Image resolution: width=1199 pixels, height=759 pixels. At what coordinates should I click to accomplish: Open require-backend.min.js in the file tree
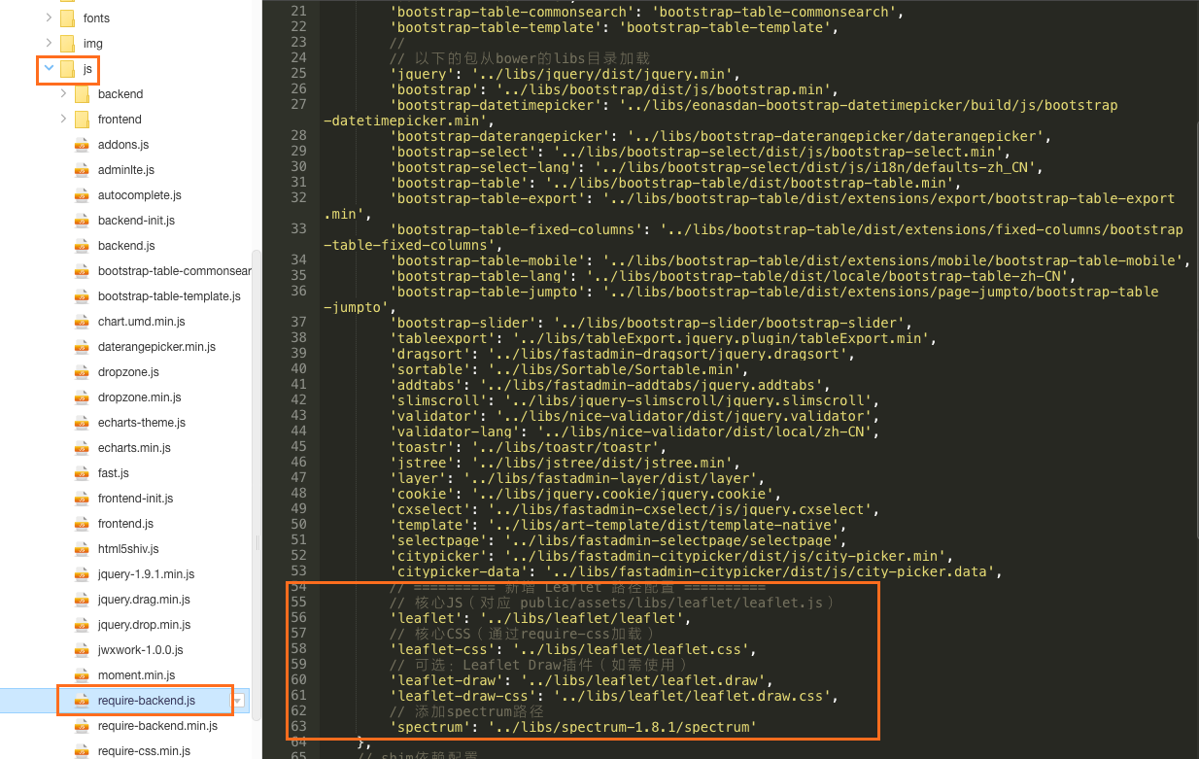coord(157,726)
